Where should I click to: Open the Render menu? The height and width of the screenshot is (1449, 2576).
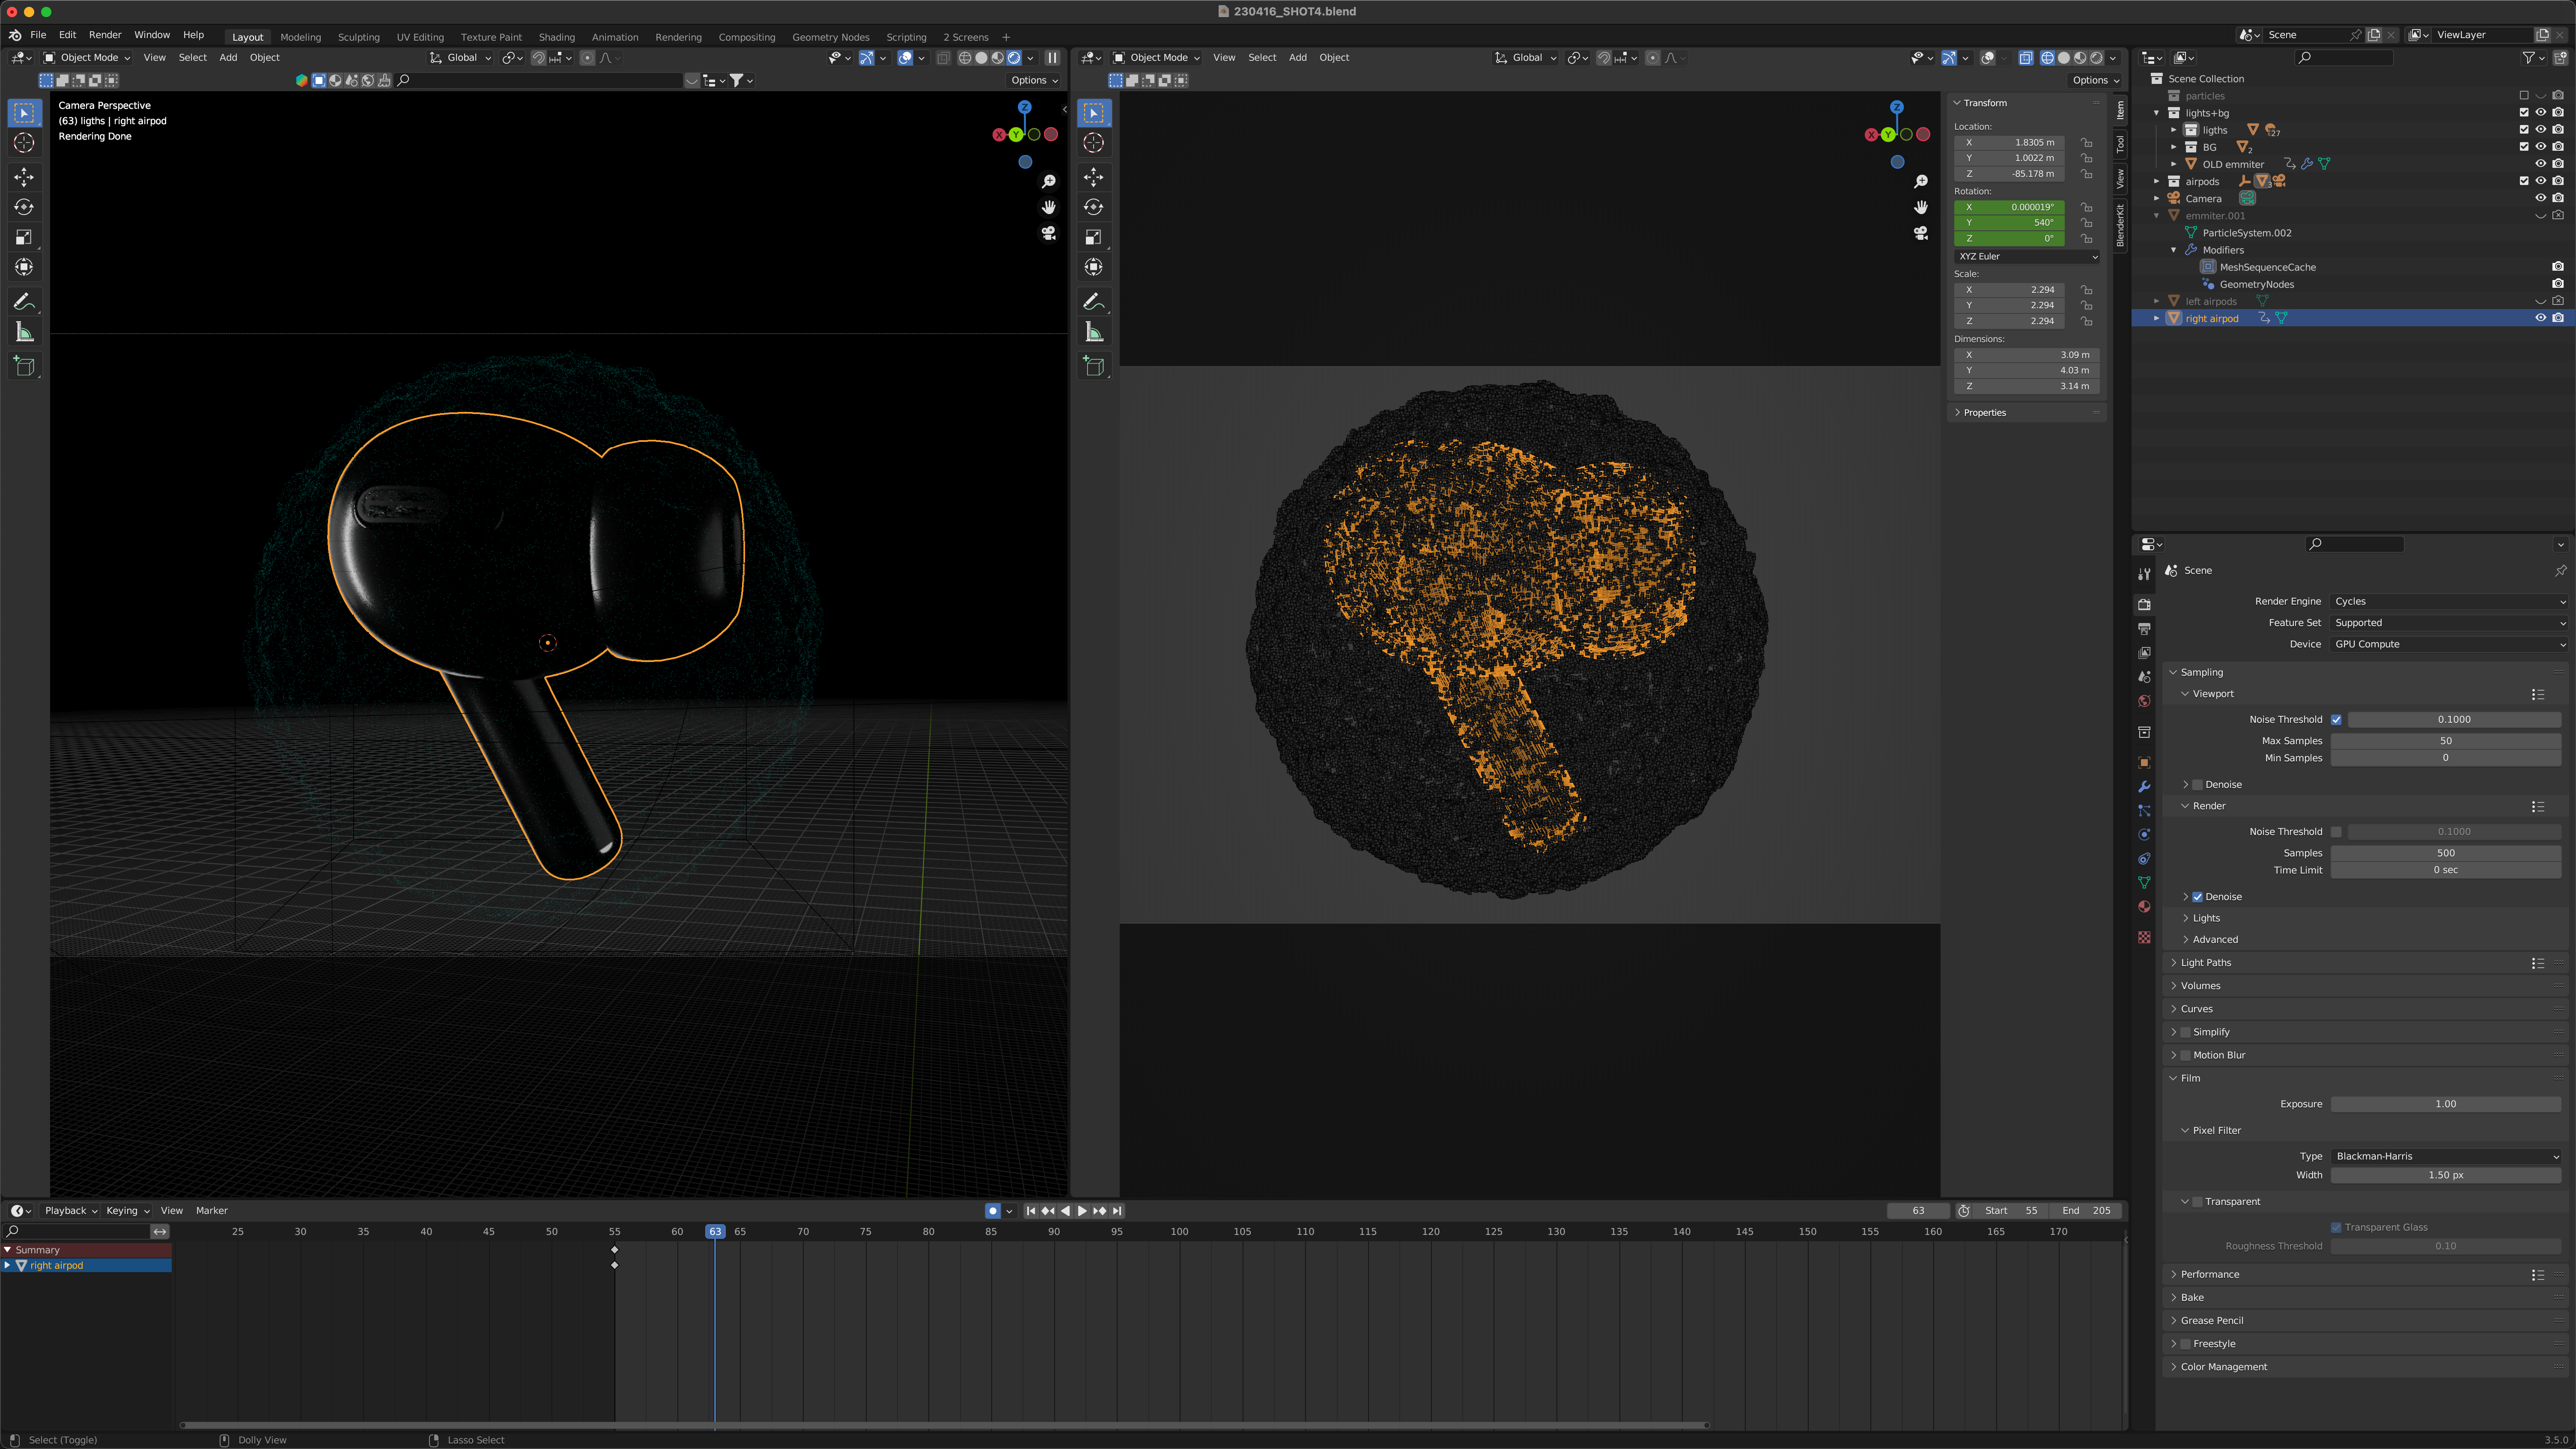(105, 35)
